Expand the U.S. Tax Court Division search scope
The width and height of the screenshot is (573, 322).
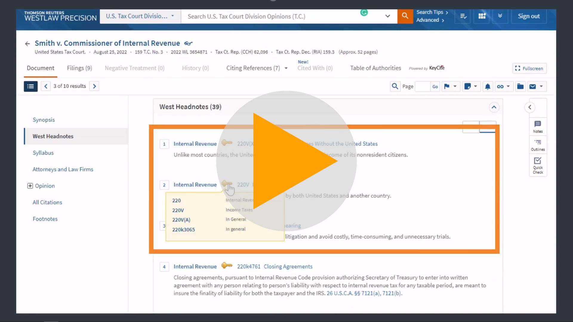pyautogui.click(x=172, y=16)
